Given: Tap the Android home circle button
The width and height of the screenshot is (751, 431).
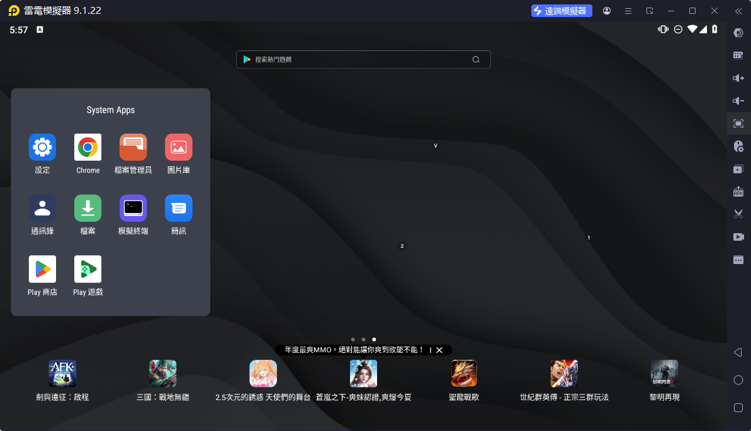Looking at the screenshot, I should tap(738, 380).
